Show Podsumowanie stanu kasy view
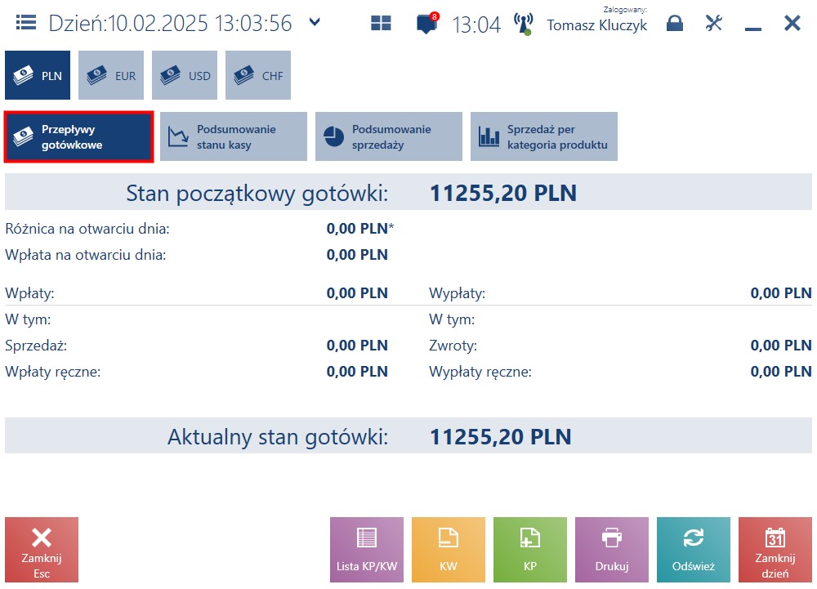Screen dimensions: 817x589 [234, 136]
